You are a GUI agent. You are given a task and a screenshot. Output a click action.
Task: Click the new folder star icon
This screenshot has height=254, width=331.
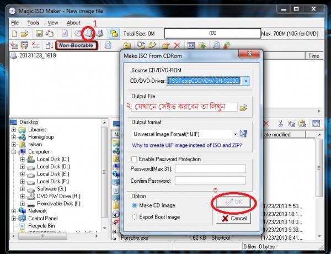coord(166,45)
